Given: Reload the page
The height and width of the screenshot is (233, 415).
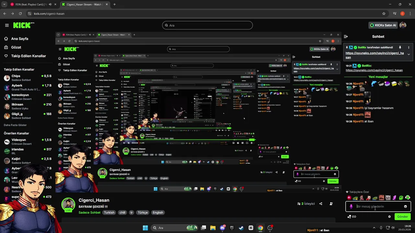Looking at the screenshot, I should 20,14.
